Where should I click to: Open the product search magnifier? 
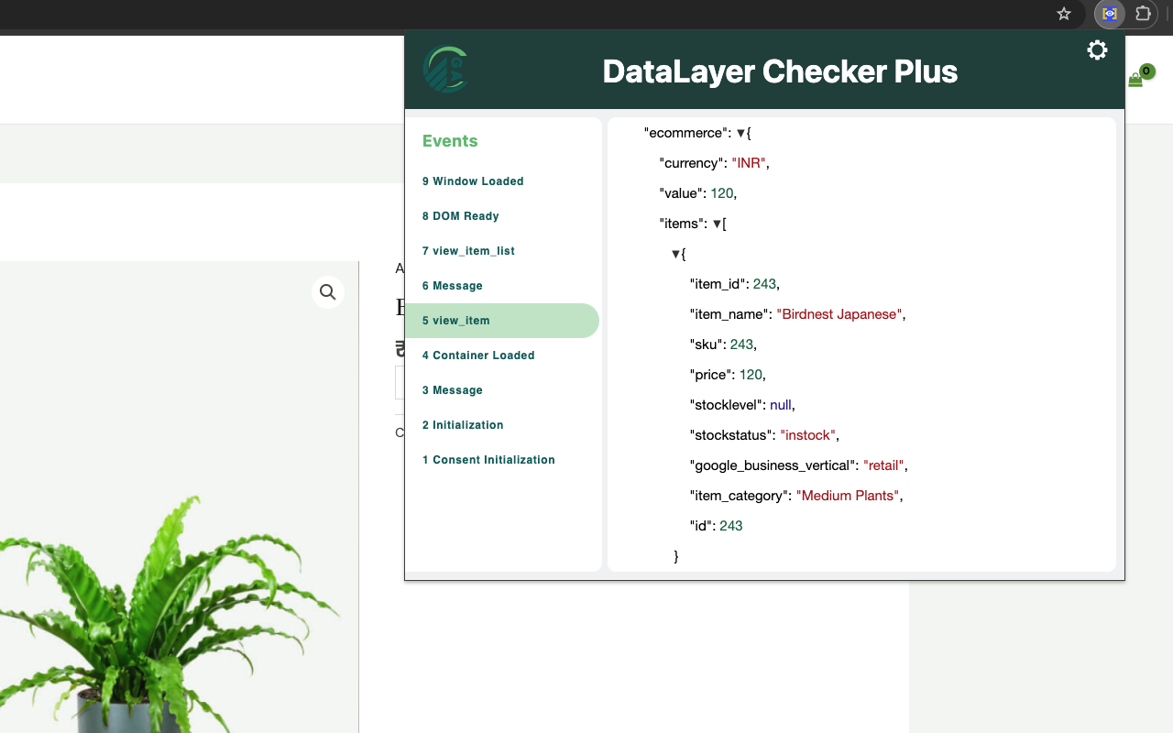(x=327, y=291)
